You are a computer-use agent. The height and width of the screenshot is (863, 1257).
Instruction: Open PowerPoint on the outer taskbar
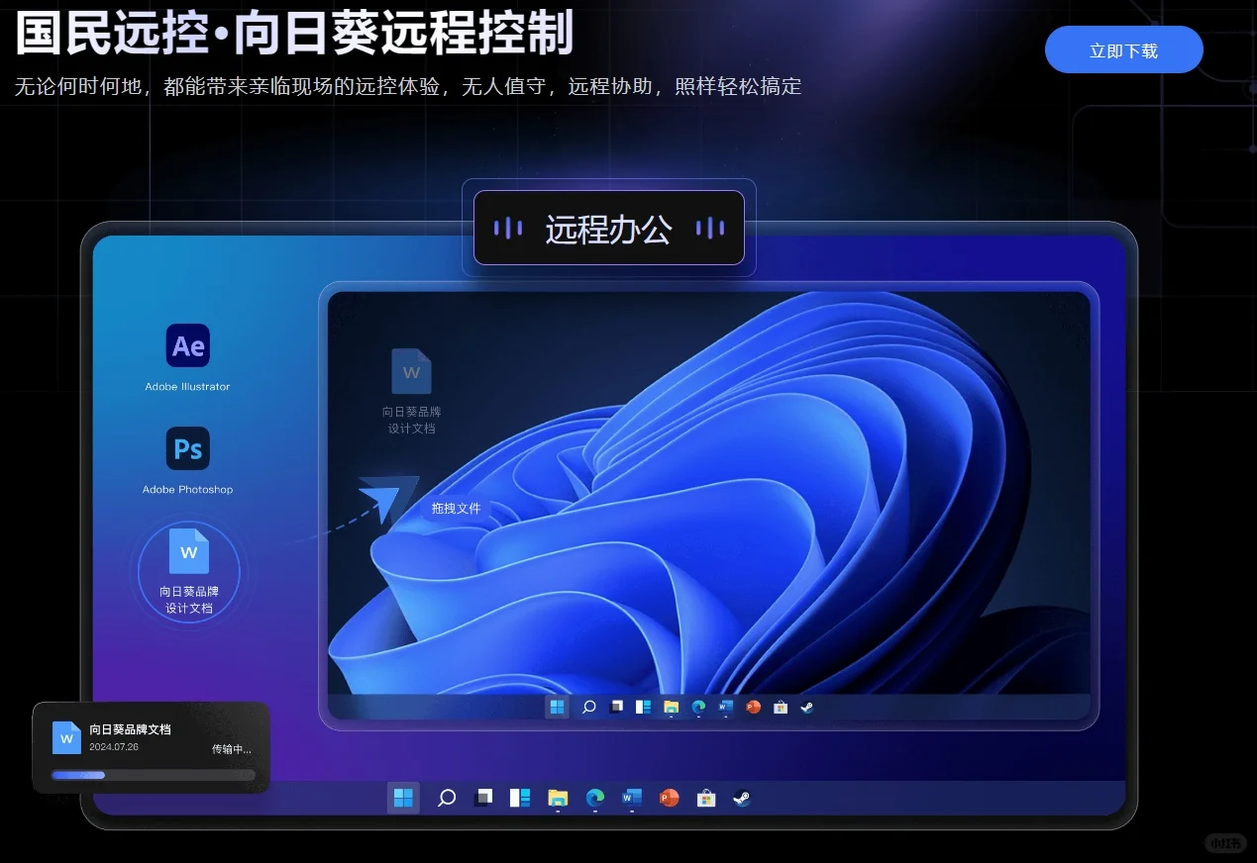tap(670, 798)
